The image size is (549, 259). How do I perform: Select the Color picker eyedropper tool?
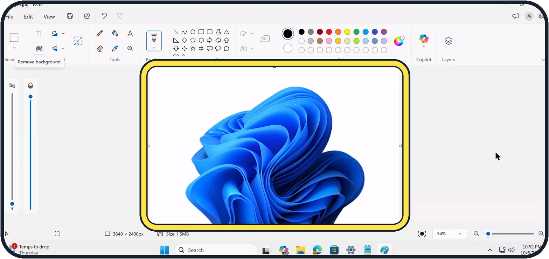point(115,49)
